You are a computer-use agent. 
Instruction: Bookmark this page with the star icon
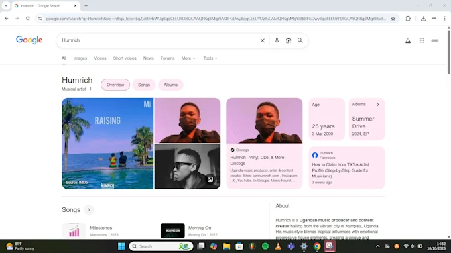(x=393, y=19)
